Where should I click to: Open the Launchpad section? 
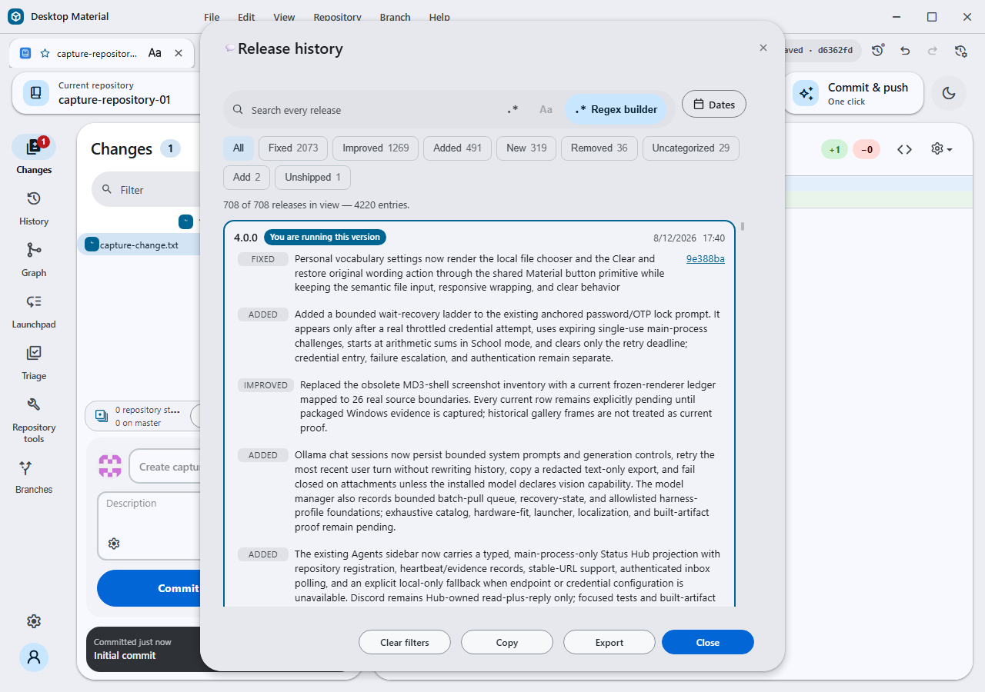pyautogui.click(x=34, y=311)
